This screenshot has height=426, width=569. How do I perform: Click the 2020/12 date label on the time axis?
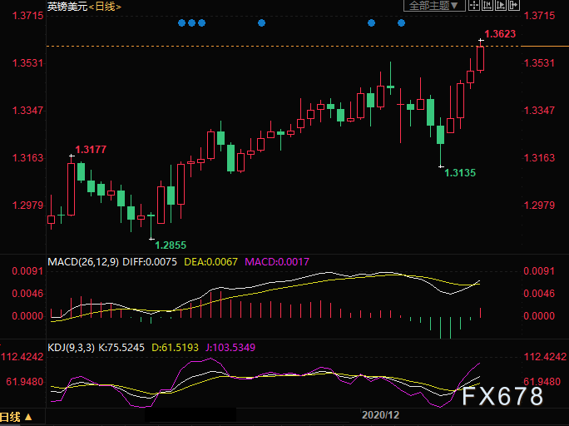(x=380, y=415)
